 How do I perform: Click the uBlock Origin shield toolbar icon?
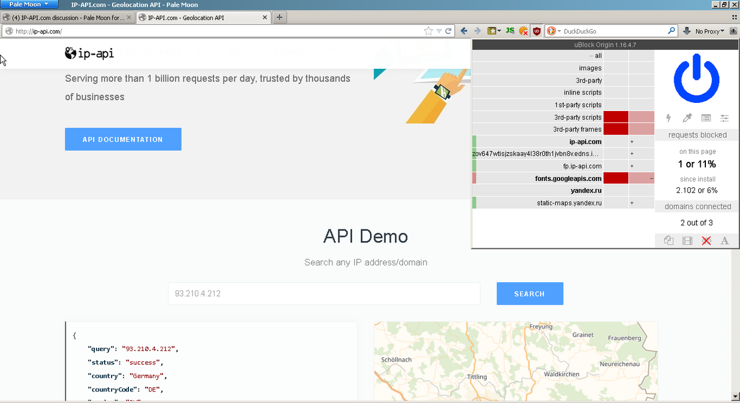click(537, 31)
